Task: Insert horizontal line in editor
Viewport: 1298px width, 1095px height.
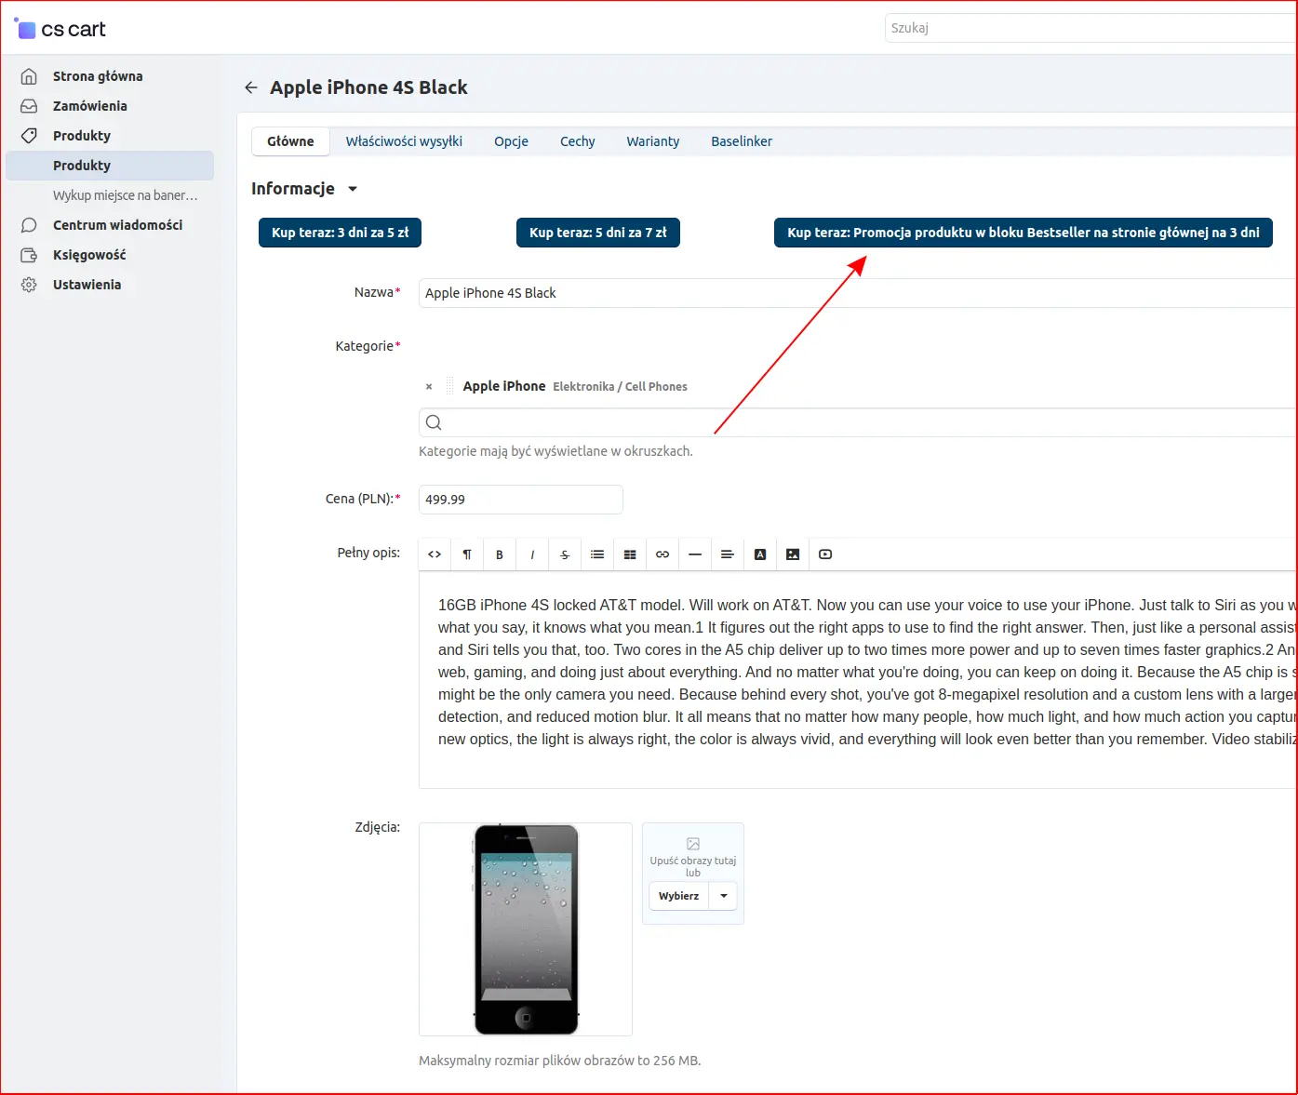Action: pyautogui.click(x=695, y=554)
